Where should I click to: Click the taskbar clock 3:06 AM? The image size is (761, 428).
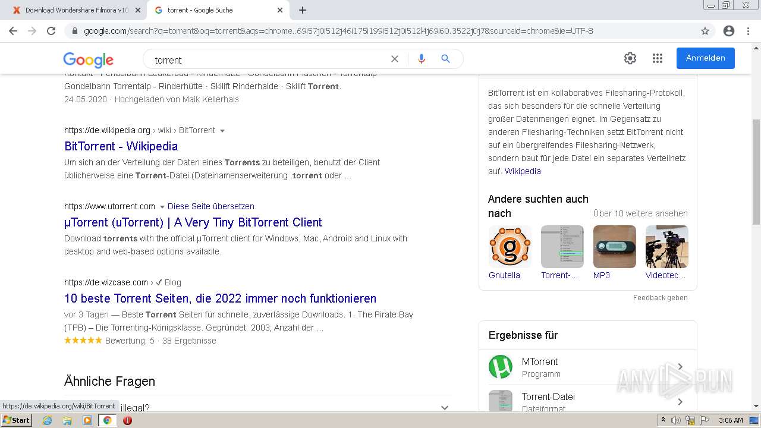click(731, 420)
